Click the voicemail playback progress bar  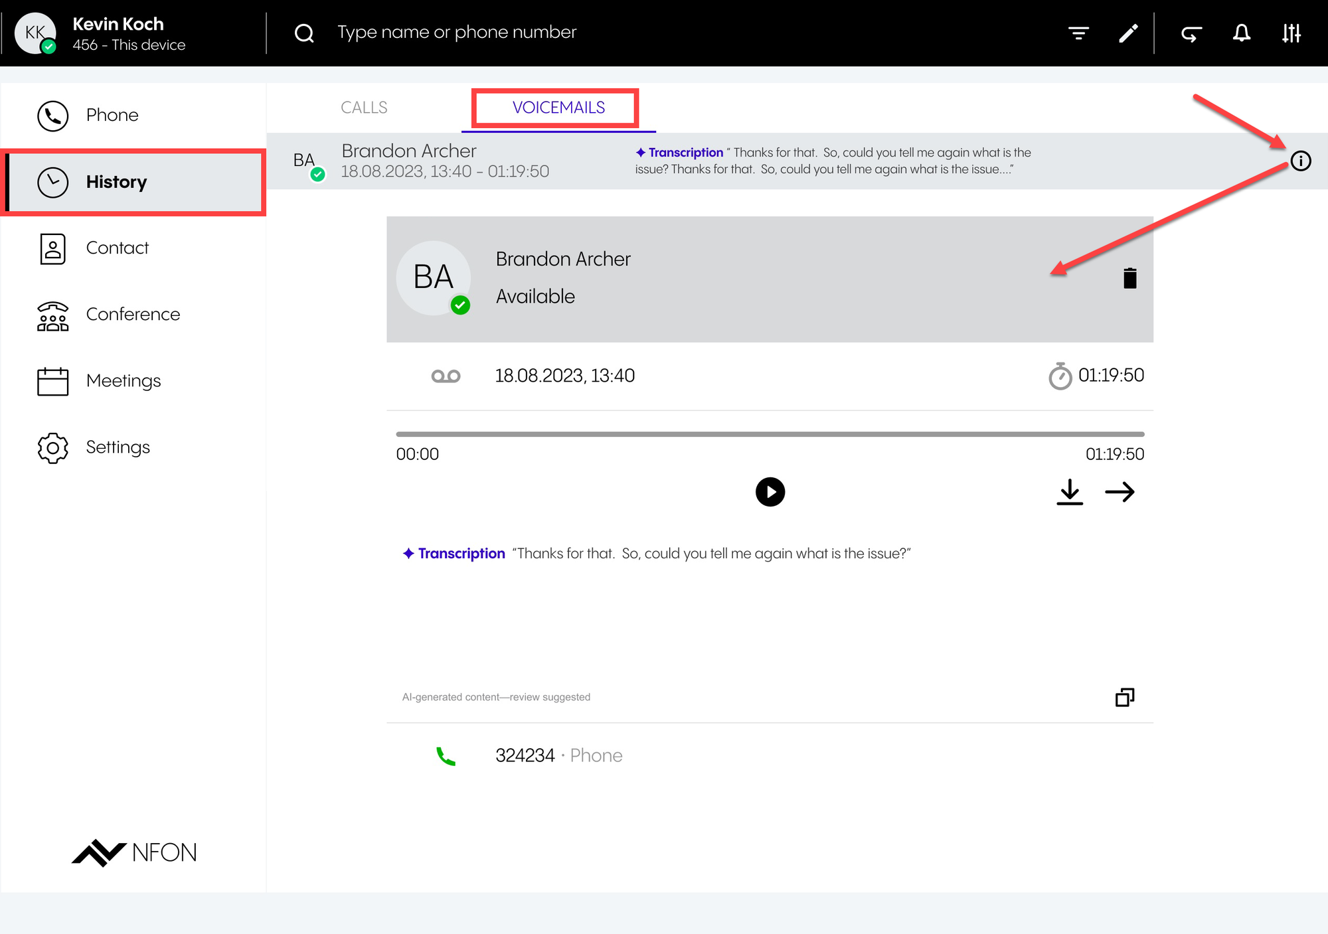[x=770, y=434]
